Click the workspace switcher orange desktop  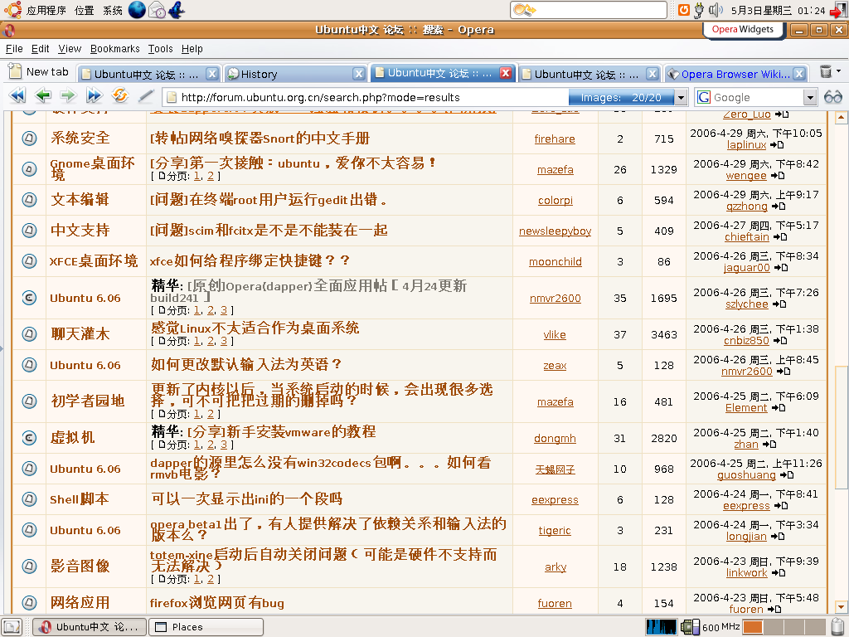pos(752,627)
